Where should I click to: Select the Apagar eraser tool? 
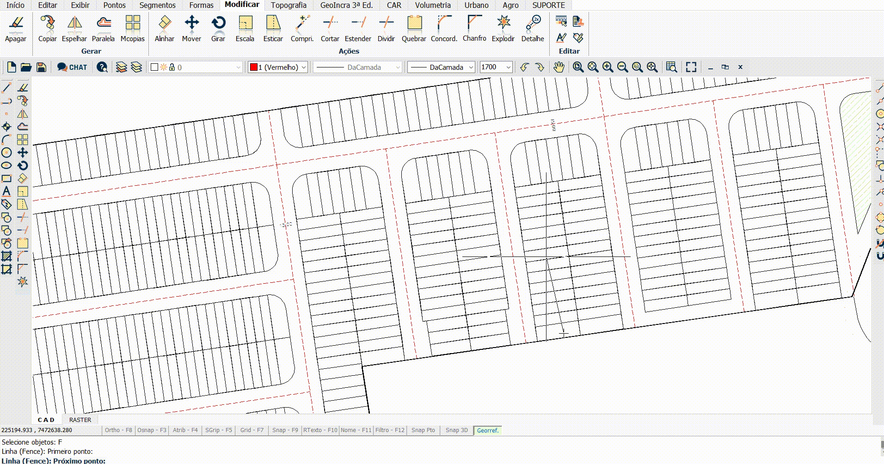pos(16,29)
